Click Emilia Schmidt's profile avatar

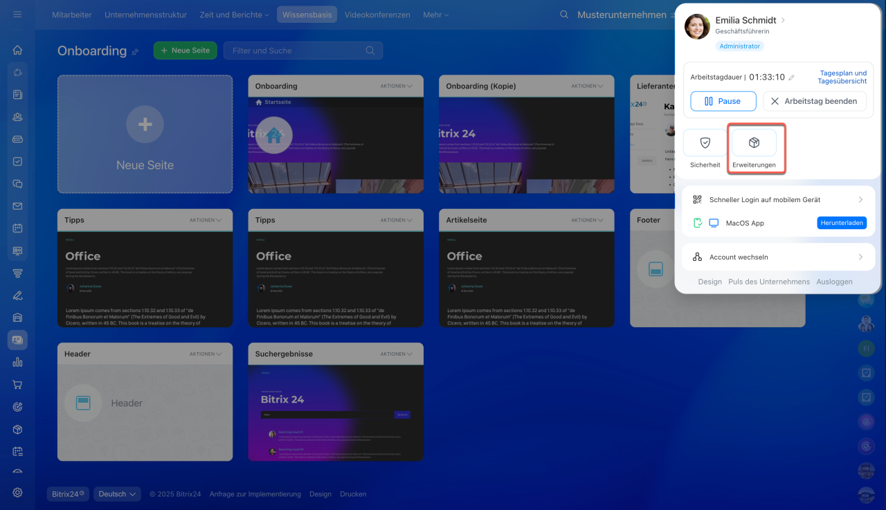(x=697, y=26)
